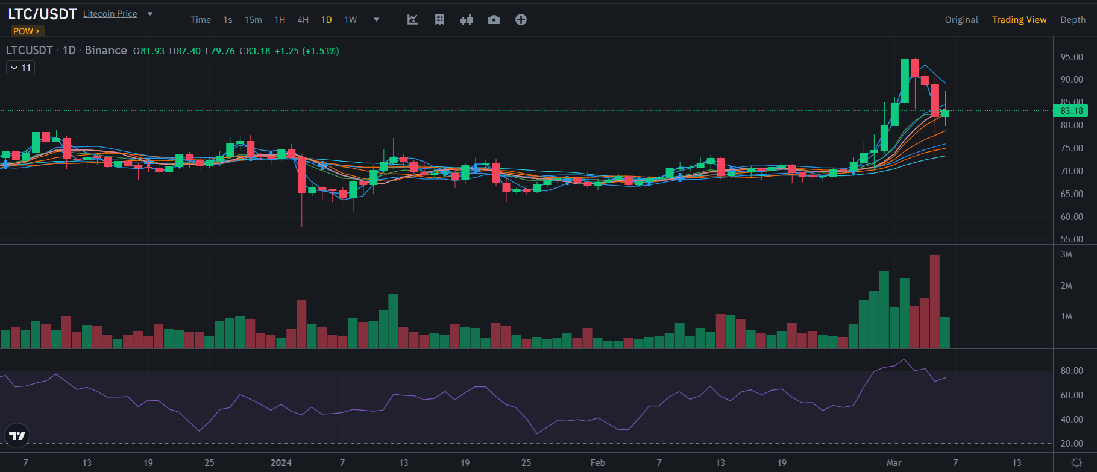
Task: Switch chart interval to 4H
Action: (x=303, y=20)
